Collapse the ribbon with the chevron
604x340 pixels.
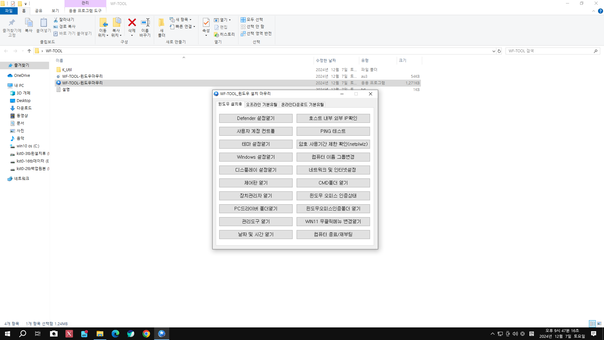point(594,11)
